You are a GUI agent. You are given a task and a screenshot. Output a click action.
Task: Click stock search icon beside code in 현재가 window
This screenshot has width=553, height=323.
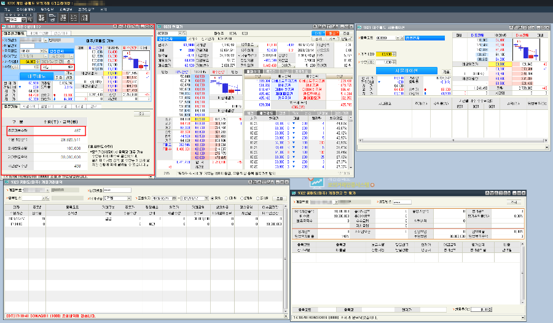point(184,33)
